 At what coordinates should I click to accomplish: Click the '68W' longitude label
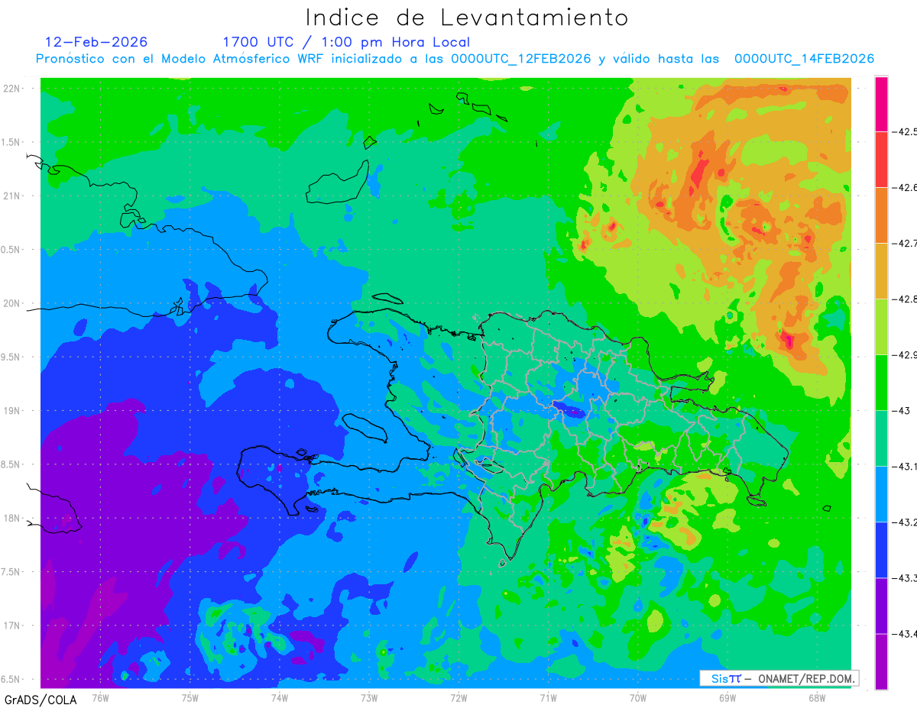pos(817,697)
